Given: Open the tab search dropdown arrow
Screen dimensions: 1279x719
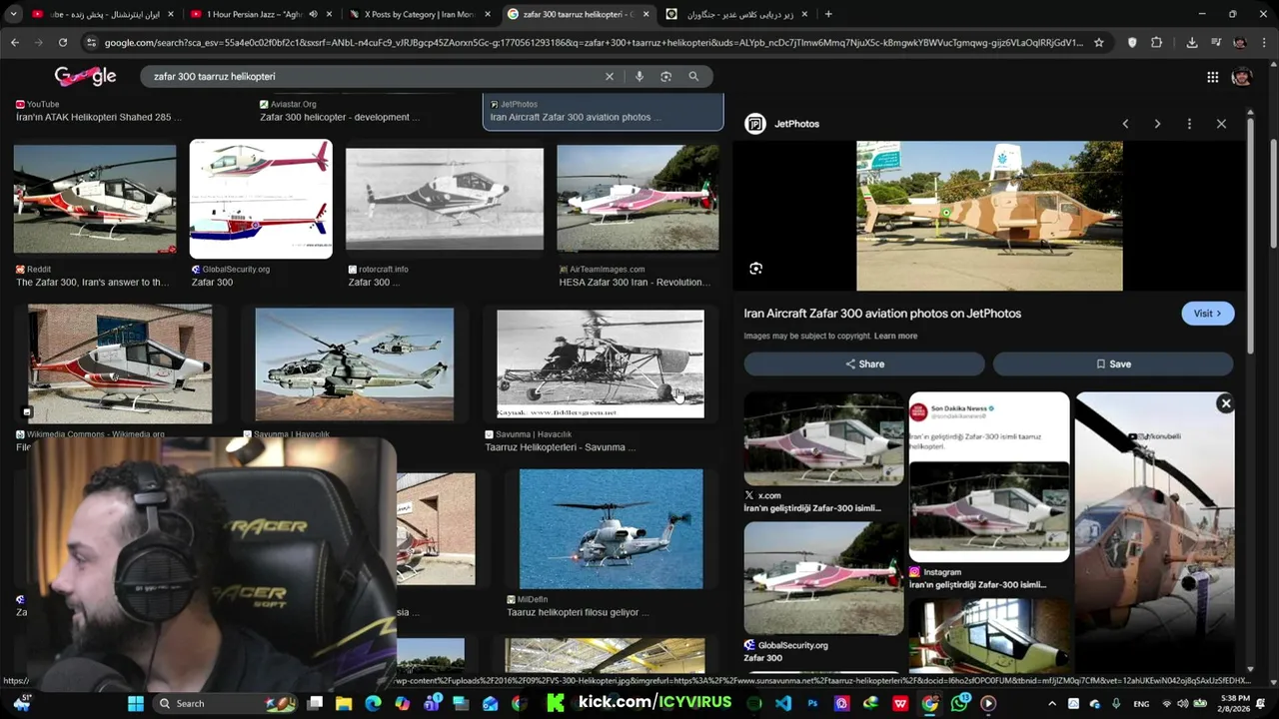Looking at the screenshot, I should (x=14, y=14).
